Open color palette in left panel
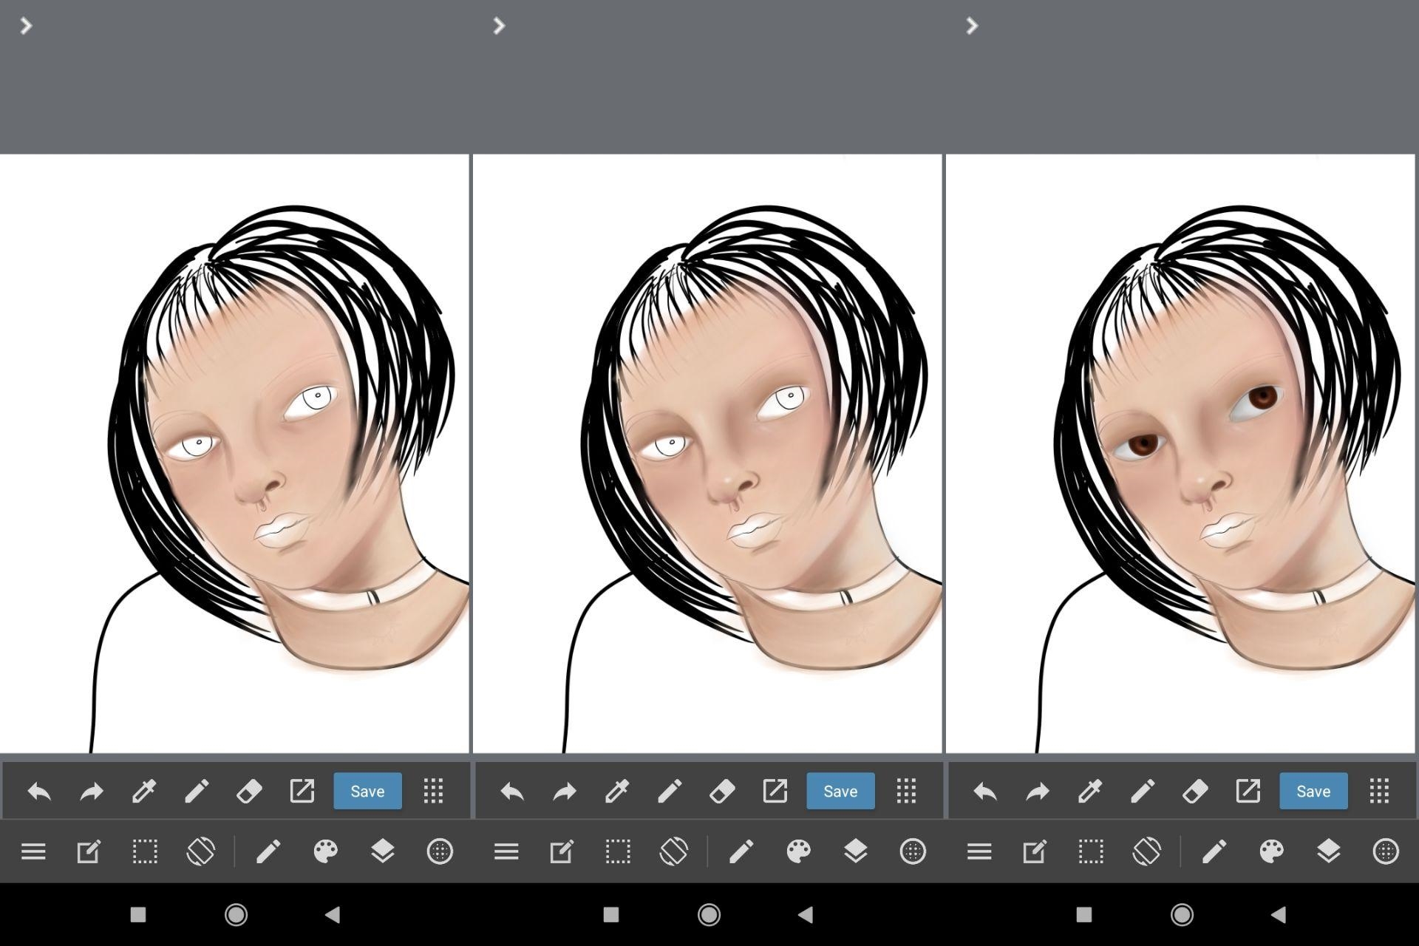This screenshot has height=946, width=1419. click(326, 851)
